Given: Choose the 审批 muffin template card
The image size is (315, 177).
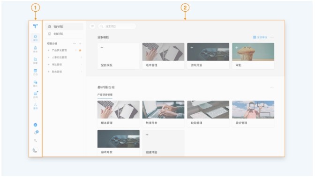Looking at the screenshot, I should [x=253, y=56].
